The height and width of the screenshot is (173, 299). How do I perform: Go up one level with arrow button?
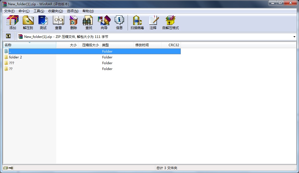click(8, 36)
